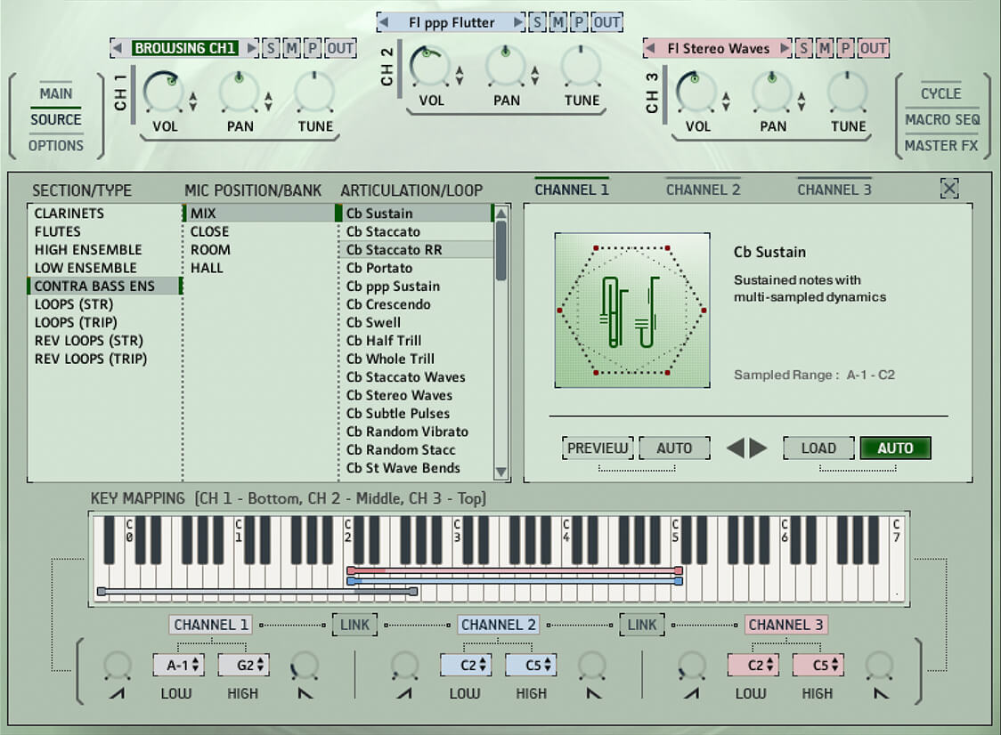Switch to the CHANNEL 2 tab
This screenshot has height=735, width=1001.
tap(703, 190)
